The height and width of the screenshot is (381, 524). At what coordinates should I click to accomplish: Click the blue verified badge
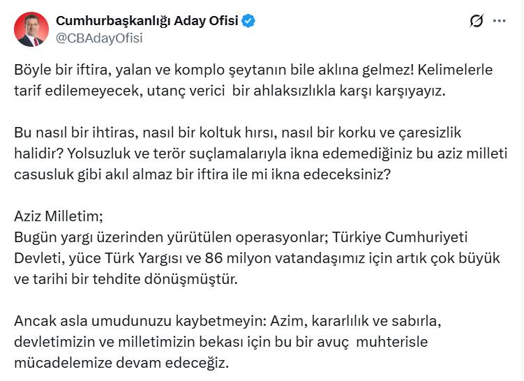(248, 21)
